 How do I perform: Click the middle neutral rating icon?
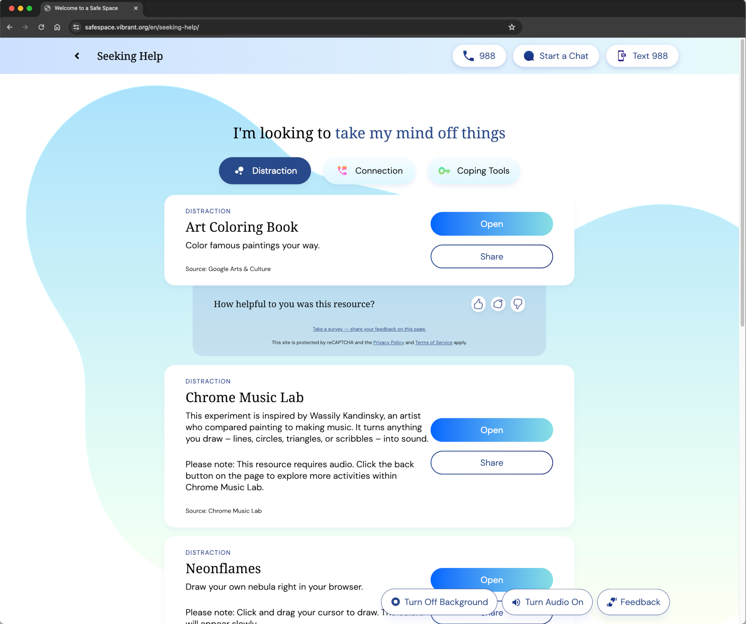tap(498, 304)
